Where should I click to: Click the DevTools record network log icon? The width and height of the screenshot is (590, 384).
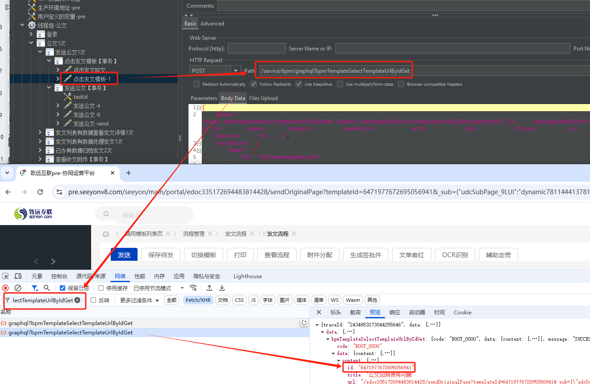(5, 288)
